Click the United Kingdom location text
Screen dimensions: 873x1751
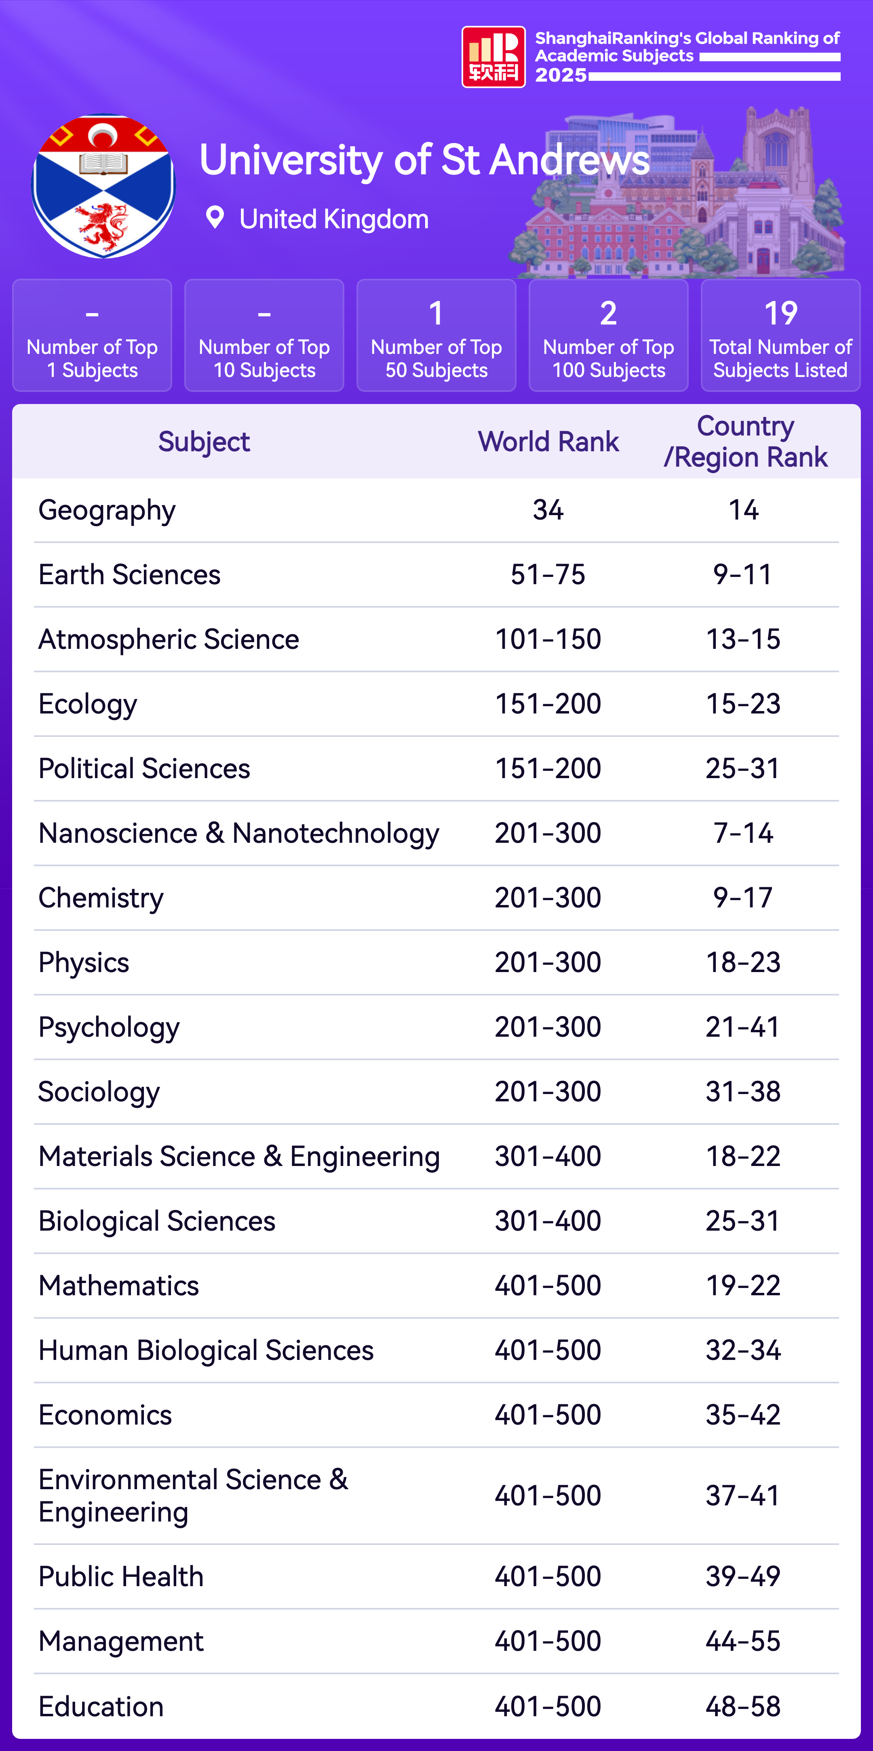(334, 219)
